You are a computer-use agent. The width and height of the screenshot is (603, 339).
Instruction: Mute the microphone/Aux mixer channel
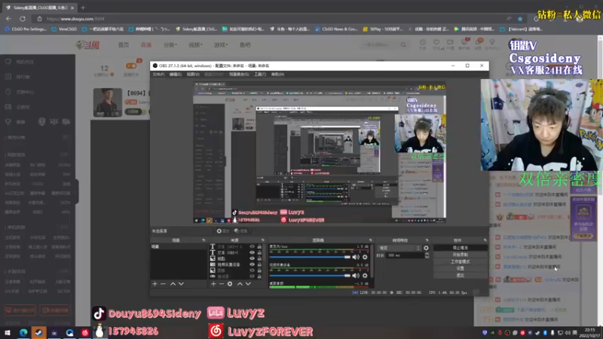(x=356, y=257)
